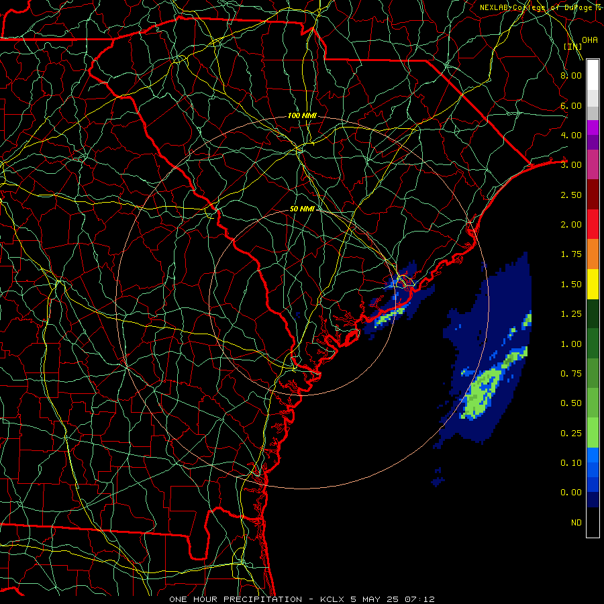Pick the white swatch of the color scale
Image resolution: width=604 pixels, height=604 pixels.
(x=593, y=75)
